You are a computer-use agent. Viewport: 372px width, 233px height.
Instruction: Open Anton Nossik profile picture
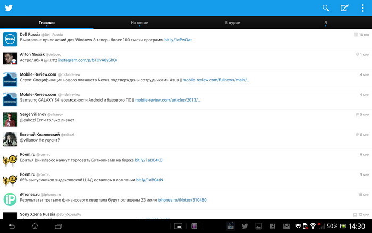pos(10,59)
